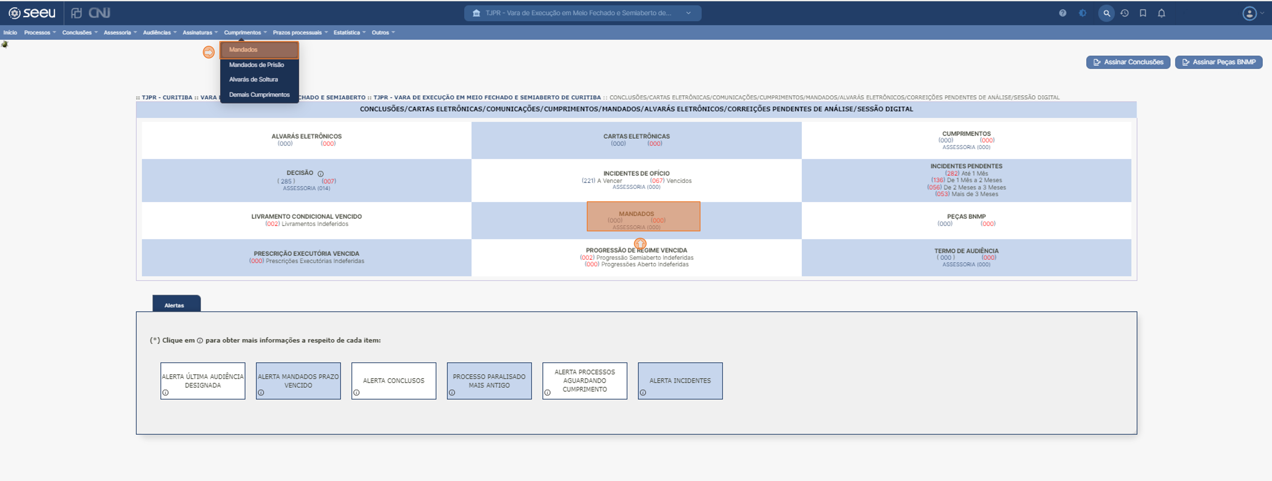
Task: Click the PEÇAS BNMP heading
Action: tap(967, 217)
